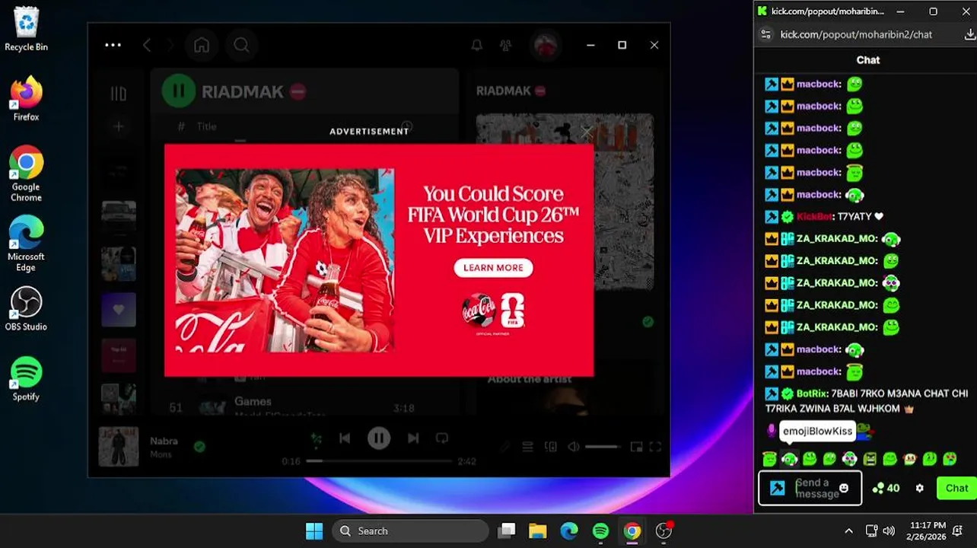Click the Coca-Cola fans ad image
This screenshot has height=548, width=977.
click(x=285, y=260)
